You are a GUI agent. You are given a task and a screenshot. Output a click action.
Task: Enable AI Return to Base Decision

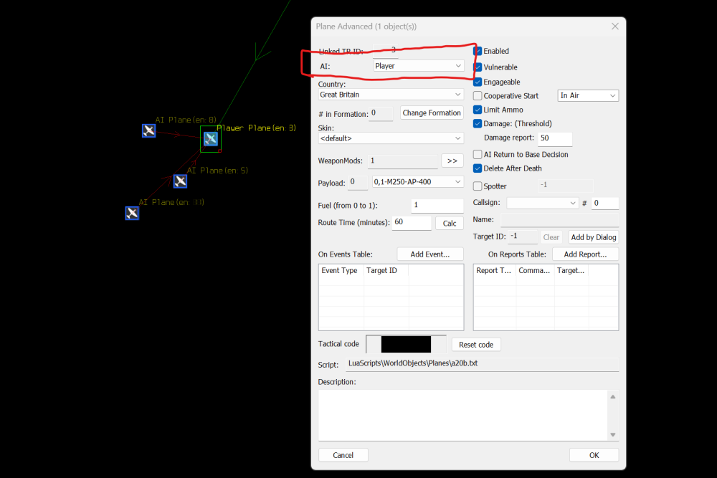478,154
